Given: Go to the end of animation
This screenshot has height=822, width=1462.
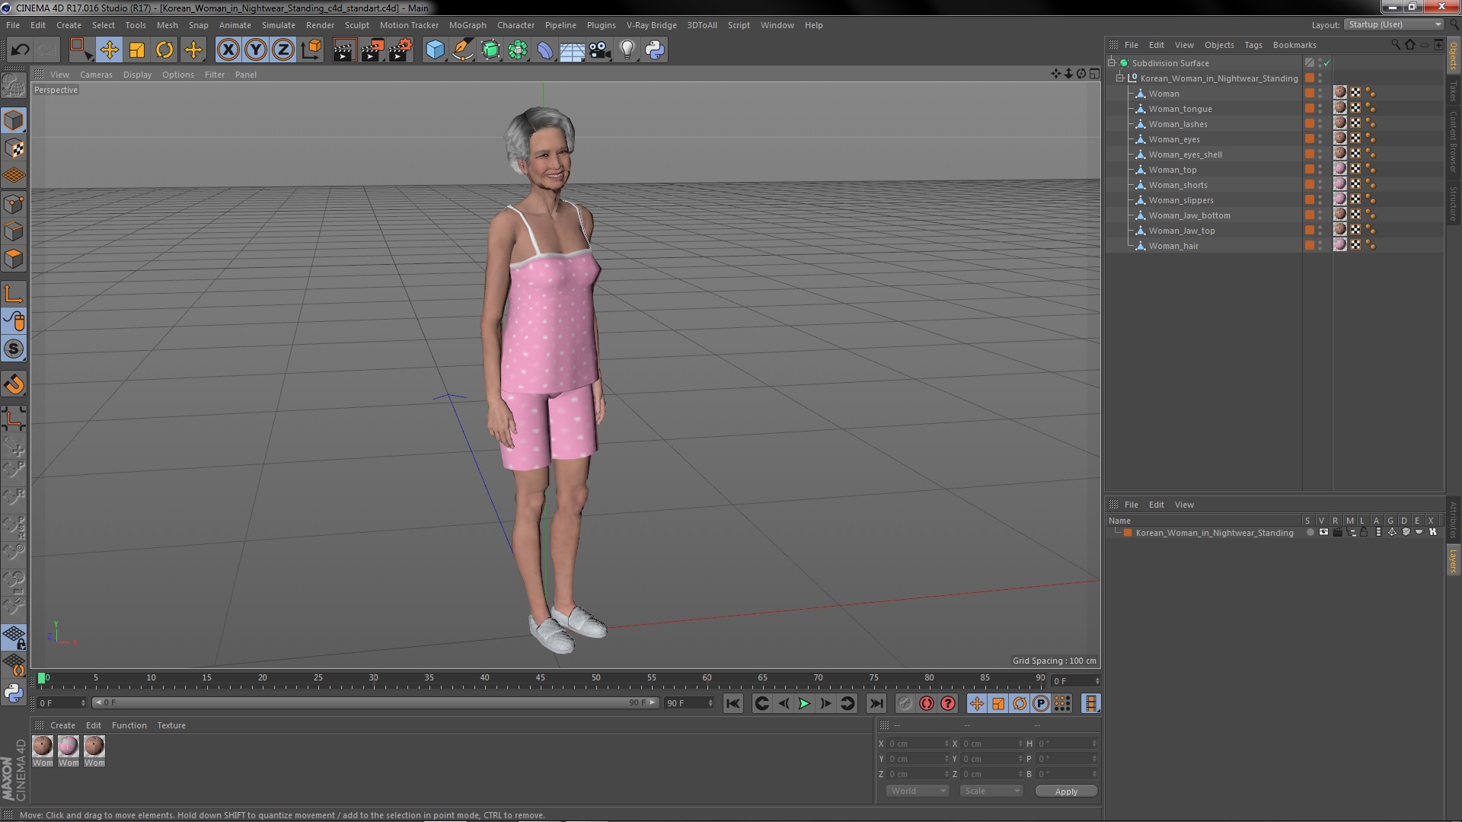Looking at the screenshot, I should [876, 704].
